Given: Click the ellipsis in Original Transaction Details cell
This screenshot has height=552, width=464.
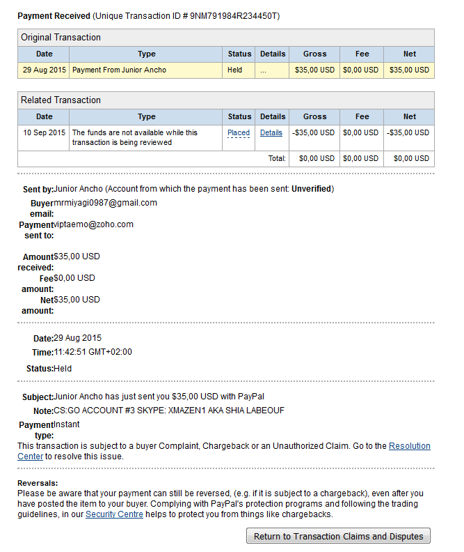Looking at the screenshot, I should pyautogui.click(x=264, y=71).
